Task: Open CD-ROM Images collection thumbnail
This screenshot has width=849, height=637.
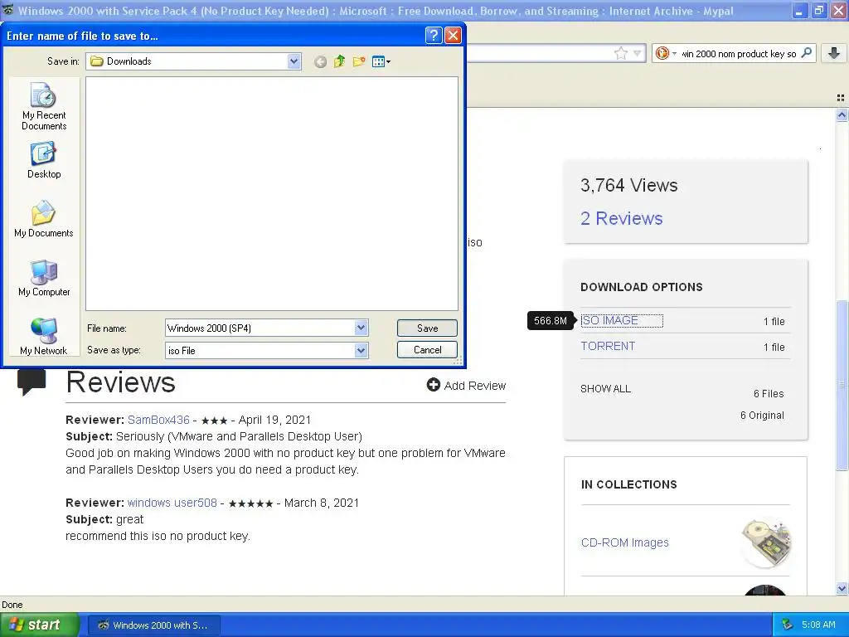Action: (765, 542)
